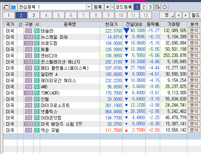Sort by 전일대비 column header
Image resolution: width=201 pixels, height=154 pixels.
(x=134, y=24)
